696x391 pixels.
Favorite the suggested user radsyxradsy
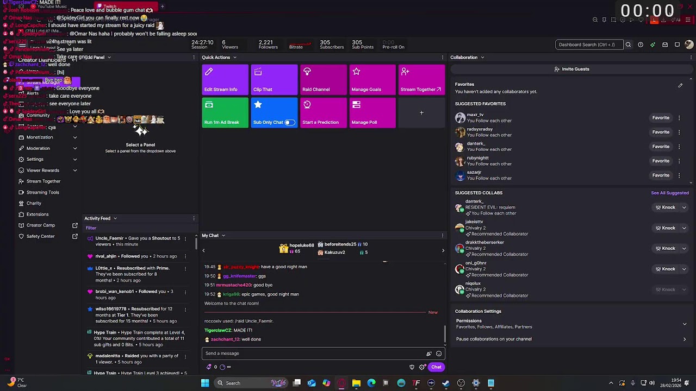[x=661, y=132]
